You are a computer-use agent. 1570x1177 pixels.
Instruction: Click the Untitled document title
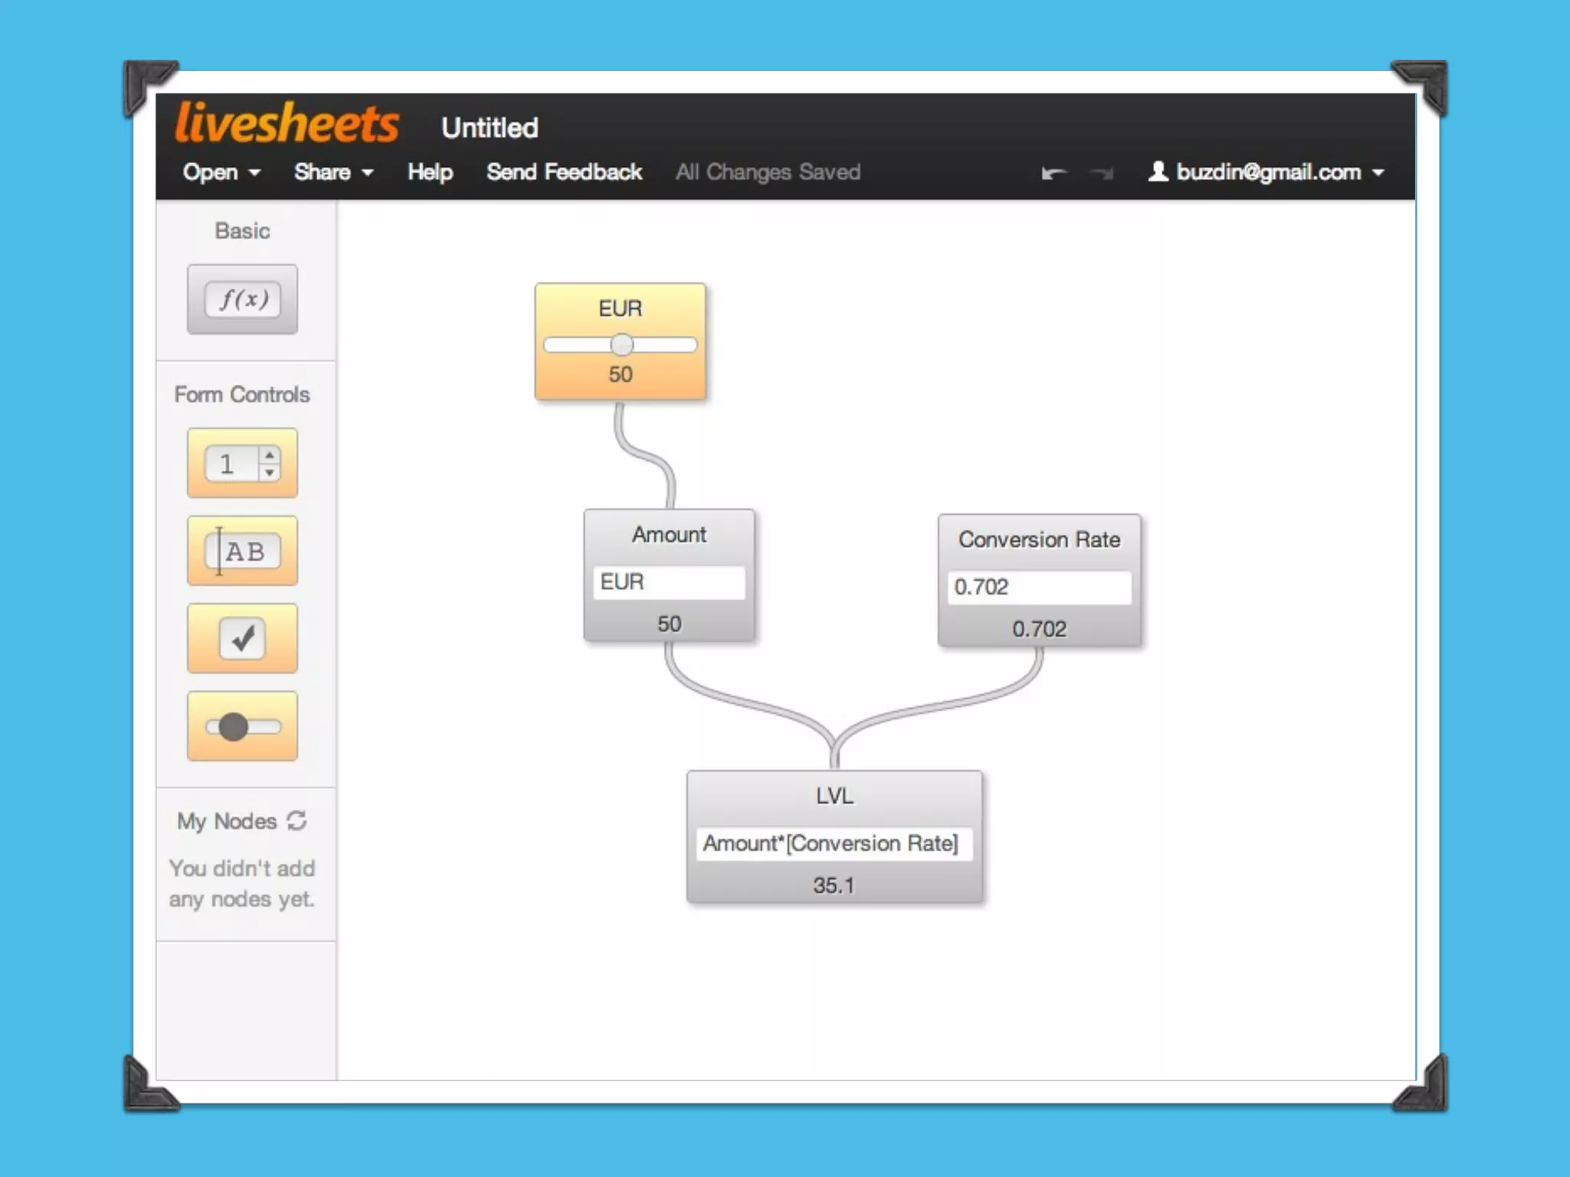point(490,127)
